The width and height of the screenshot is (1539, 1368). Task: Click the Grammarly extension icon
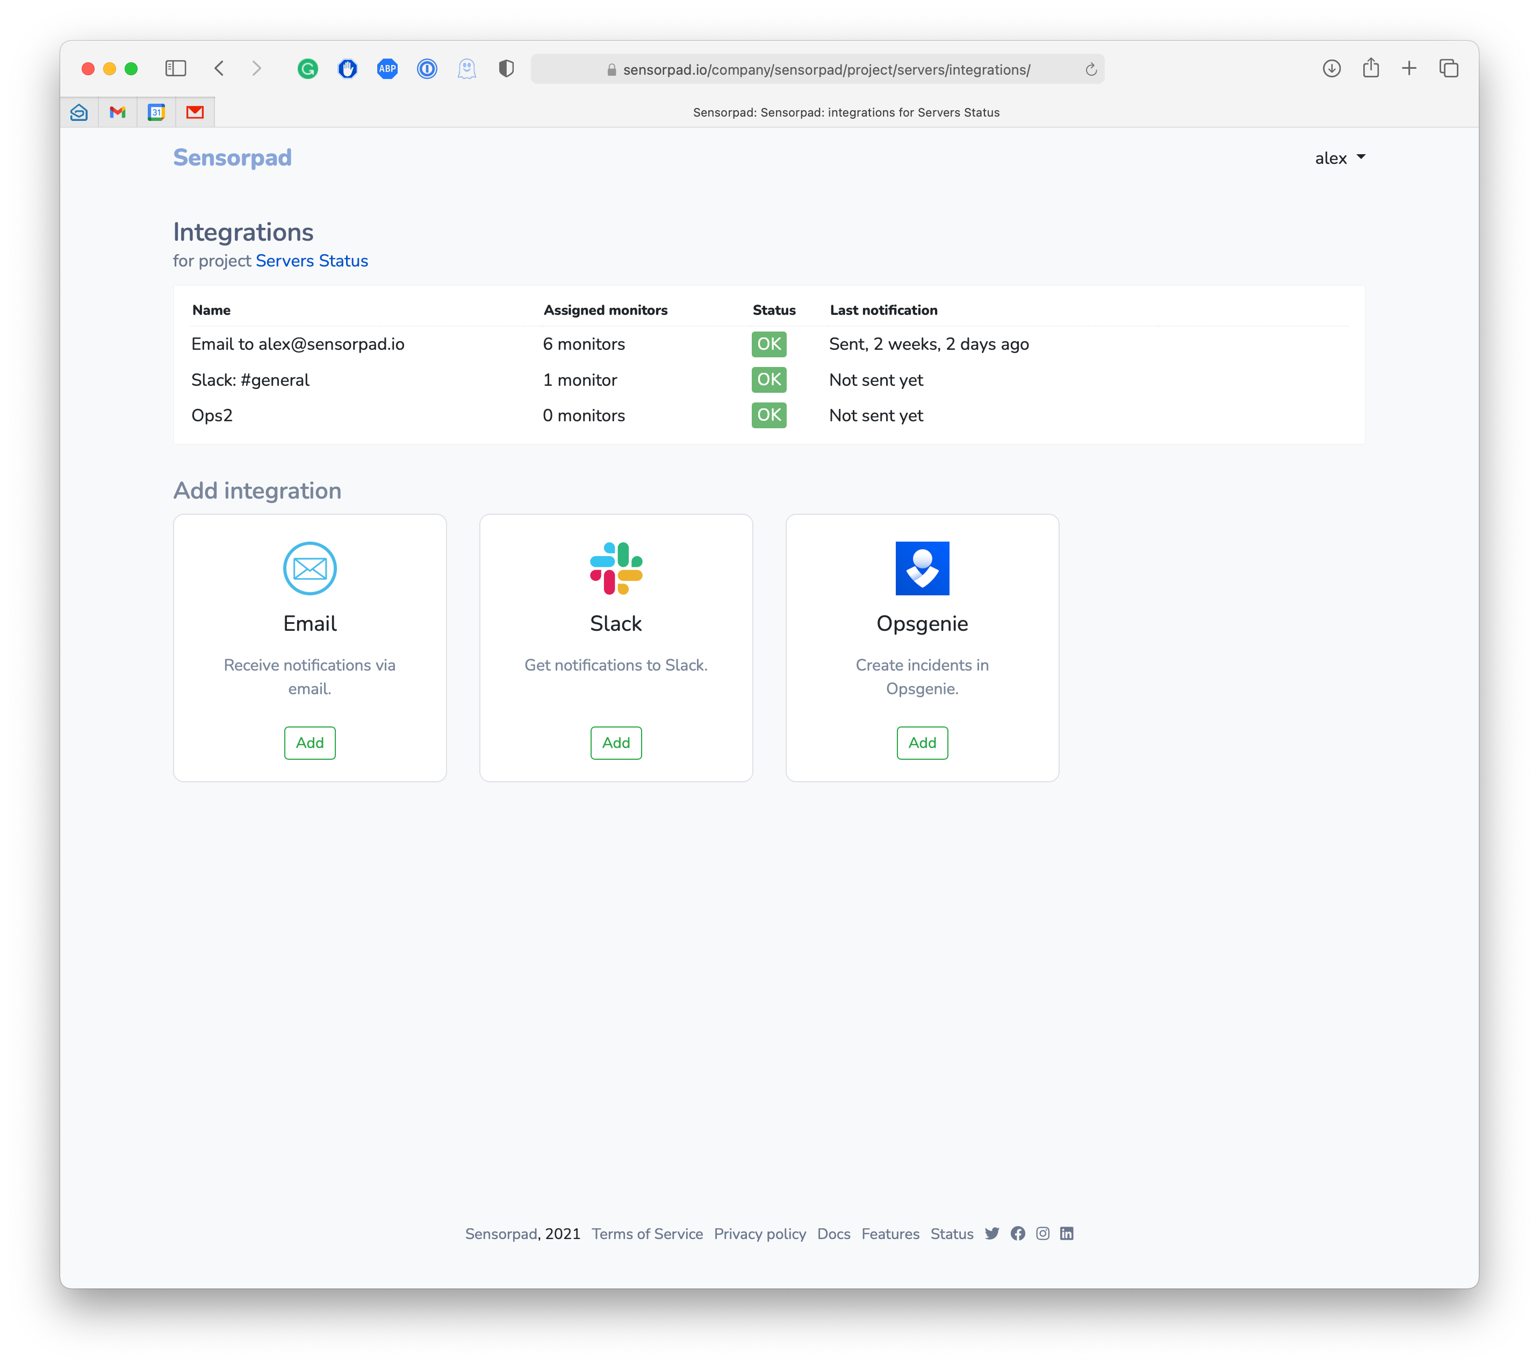point(307,69)
